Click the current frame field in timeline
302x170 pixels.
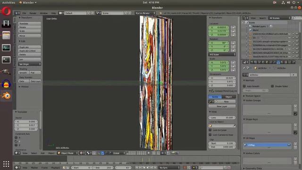123,168
